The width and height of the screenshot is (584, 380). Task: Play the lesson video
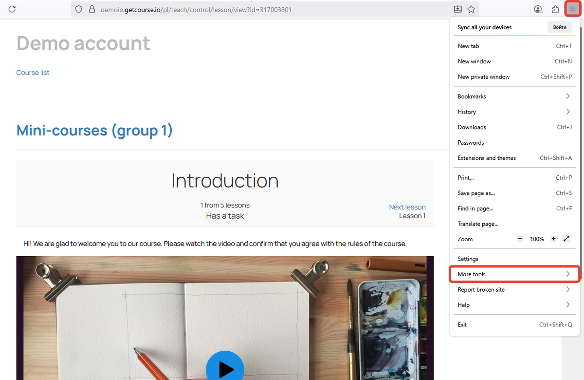225,369
